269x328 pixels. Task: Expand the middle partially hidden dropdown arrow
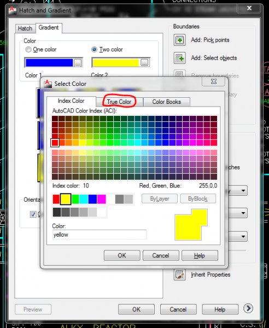pyautogui.click(x=243, y=213)
